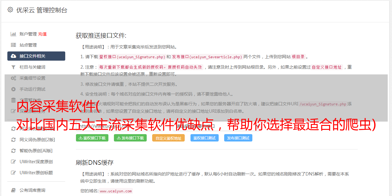Viewport: 392px width, 196px height.
Task: Click the edit icon of UWriter原创标题
Action: [13, 173]
